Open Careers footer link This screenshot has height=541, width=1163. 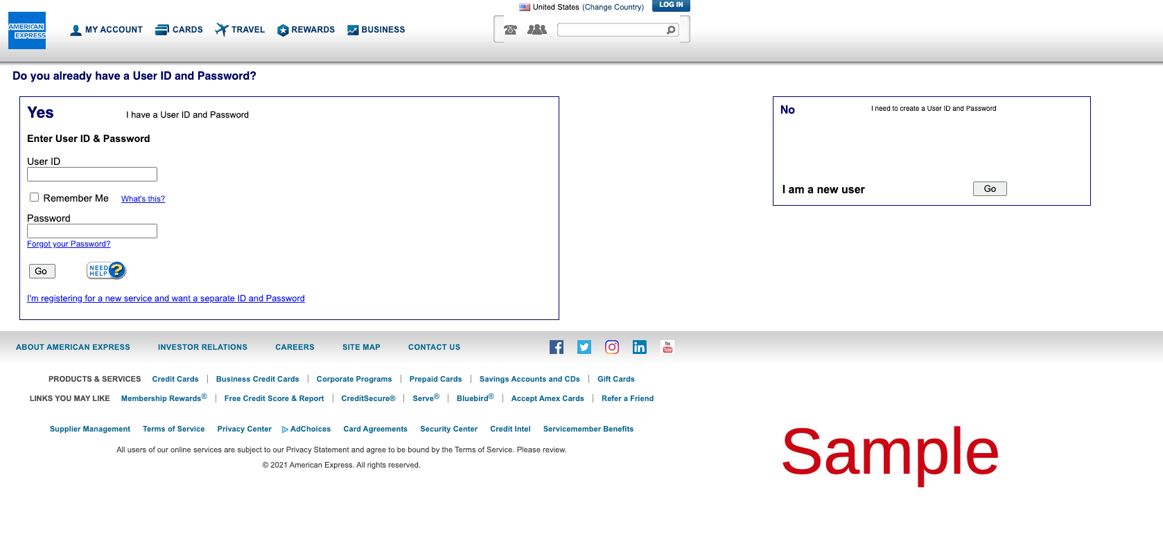click(295, 347)
